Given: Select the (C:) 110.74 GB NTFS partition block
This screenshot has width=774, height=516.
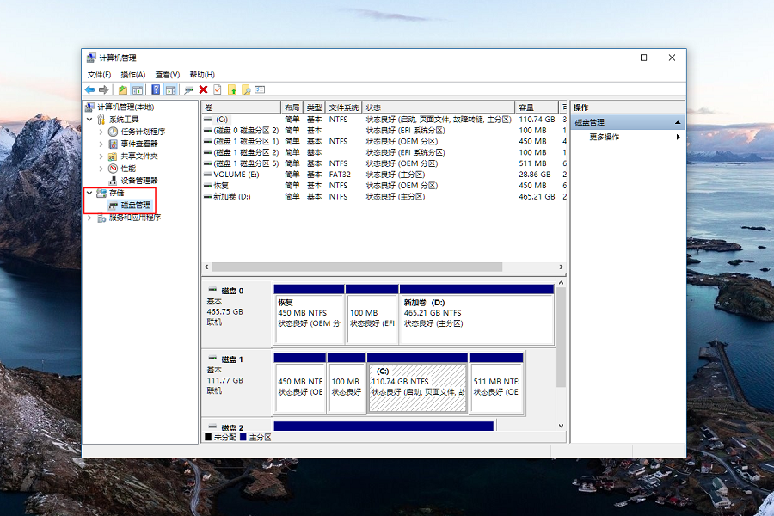Looking at the screenshot, I should [418, 383].
